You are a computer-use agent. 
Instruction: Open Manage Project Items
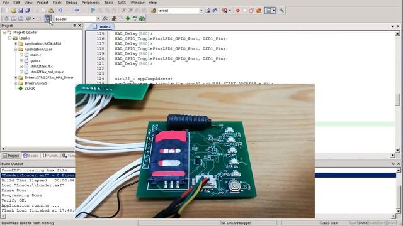114,18
